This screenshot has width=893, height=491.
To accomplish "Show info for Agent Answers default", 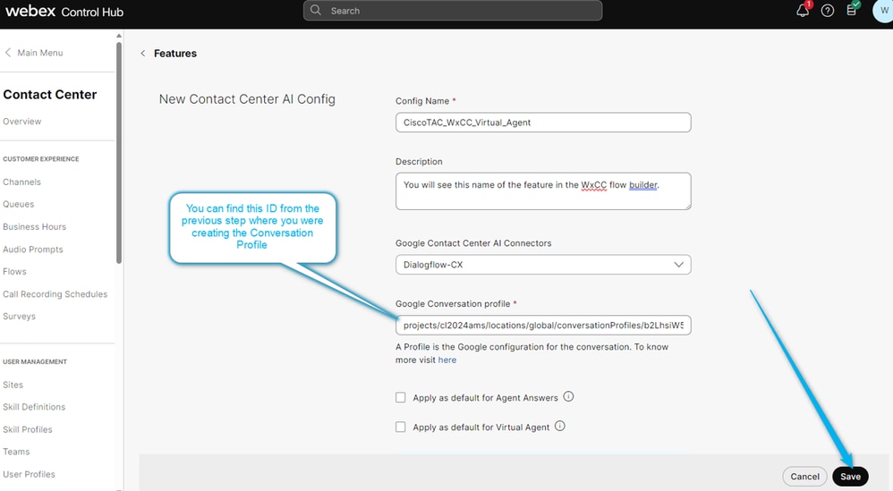I will [568, 396].
